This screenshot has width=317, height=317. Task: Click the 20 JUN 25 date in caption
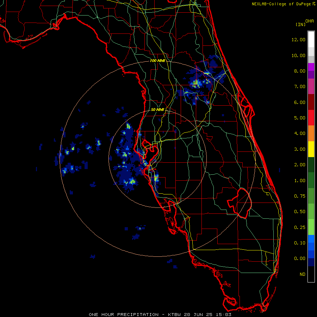coord(197,315)
